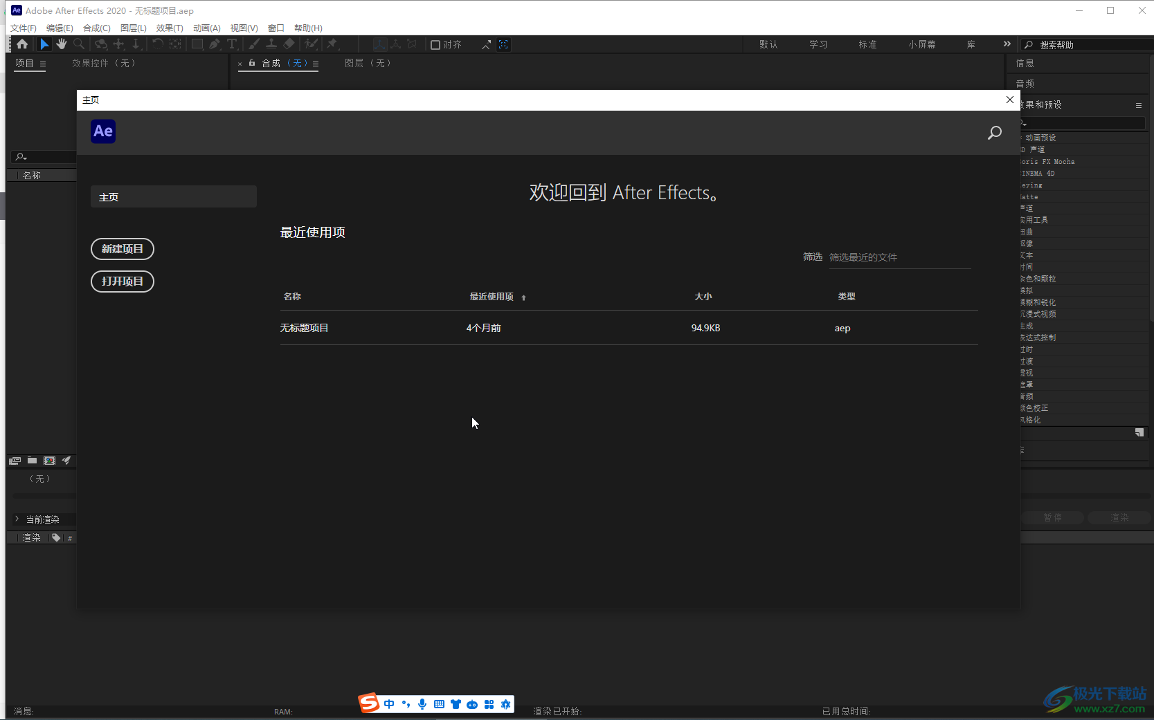The width and height of the screenshot is (1154, 720).
Task: Click the Home icon in the toolbar
Action: point(22,44)
